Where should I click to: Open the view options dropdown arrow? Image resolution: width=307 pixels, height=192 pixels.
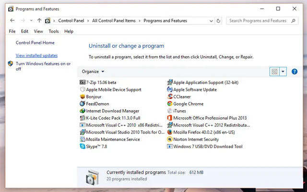pos(283,72)
